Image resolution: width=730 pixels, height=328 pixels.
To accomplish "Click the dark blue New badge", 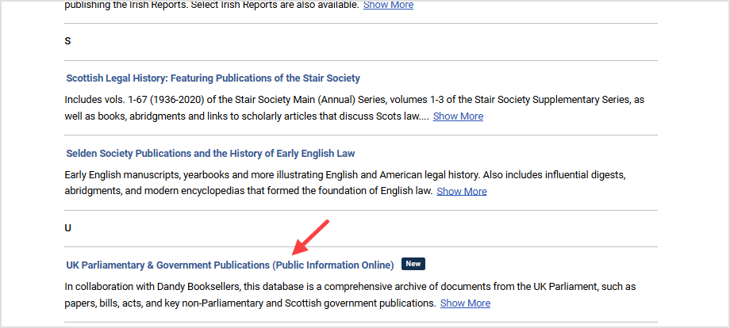I will pyautogui.click(x=413, y=264).
